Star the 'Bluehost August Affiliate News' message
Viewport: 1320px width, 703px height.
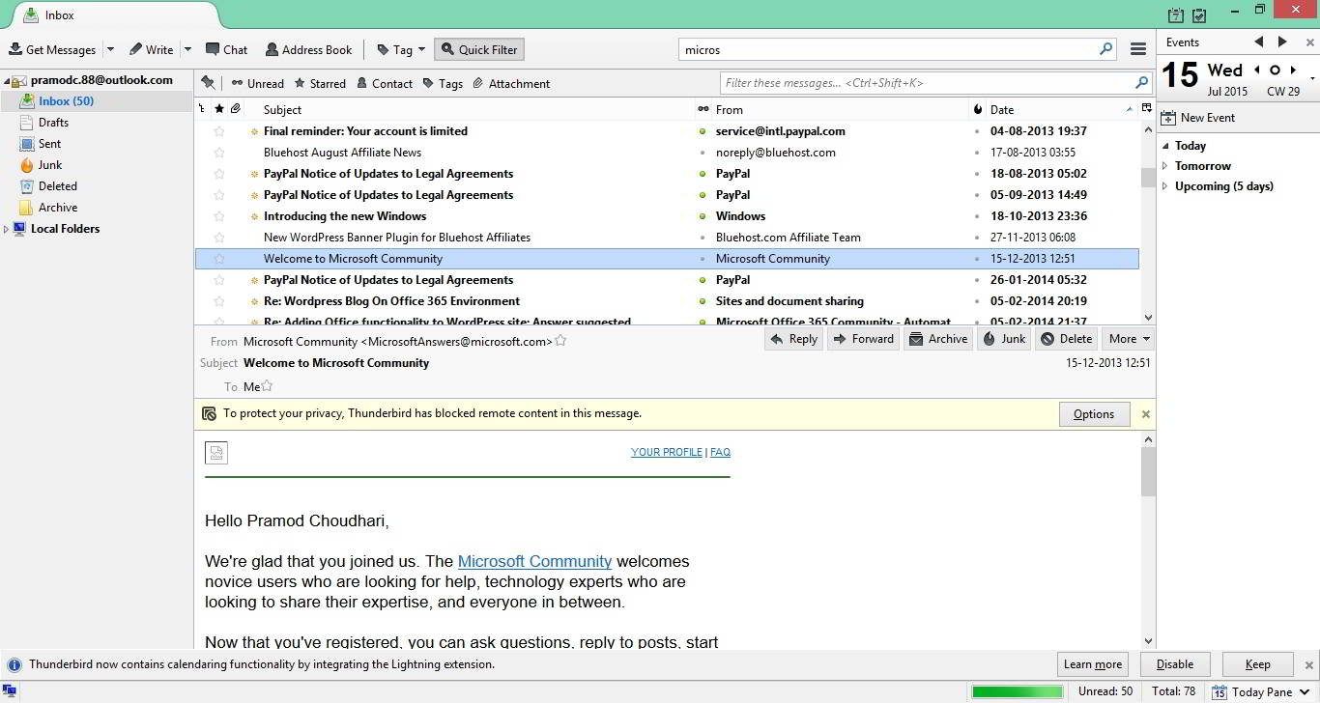click(219, 153)
